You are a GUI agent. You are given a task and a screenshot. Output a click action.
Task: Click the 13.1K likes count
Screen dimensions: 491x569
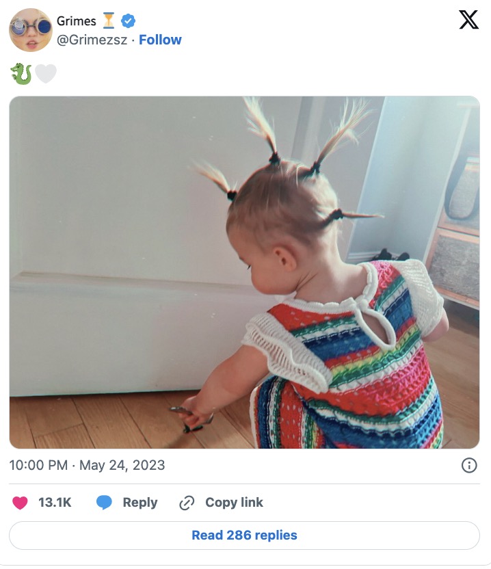click(x=55, y=503)
